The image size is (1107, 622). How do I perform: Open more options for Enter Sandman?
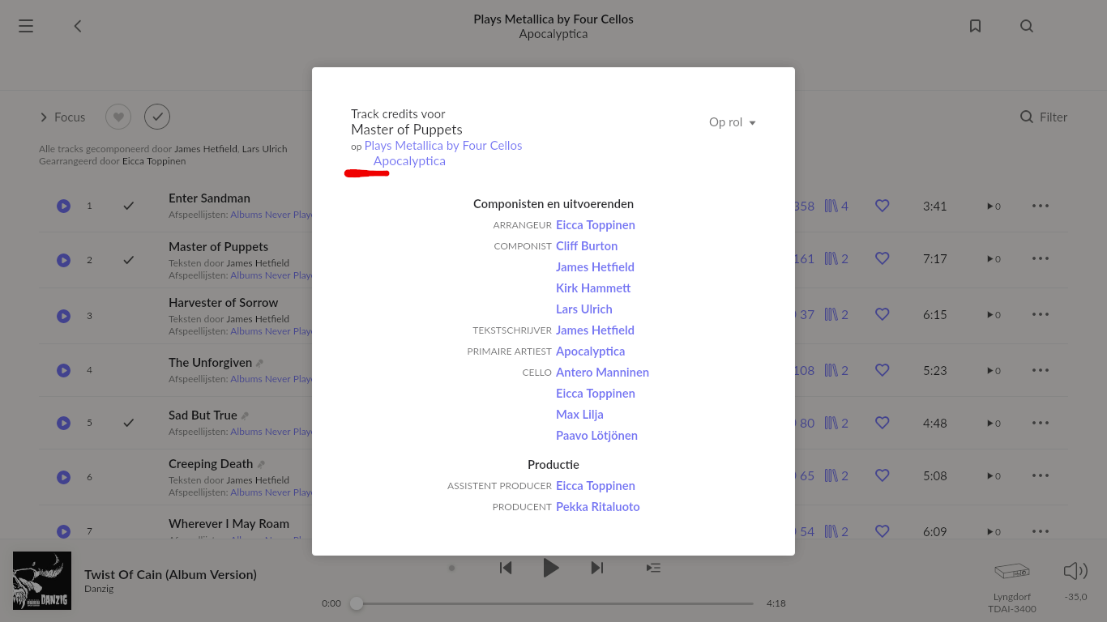click(x=1041, y=206)
